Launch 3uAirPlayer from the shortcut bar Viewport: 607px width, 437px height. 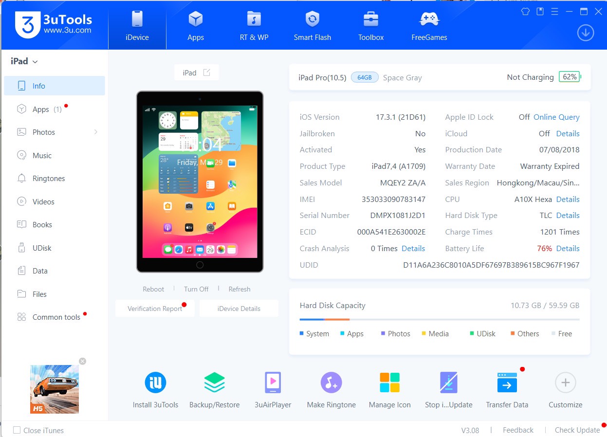point(273,383)
